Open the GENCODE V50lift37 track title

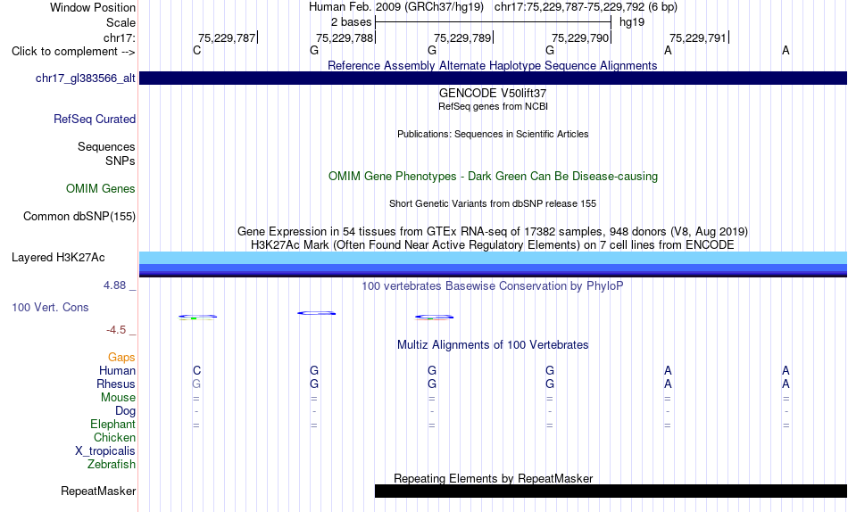[x=492, y=93]
